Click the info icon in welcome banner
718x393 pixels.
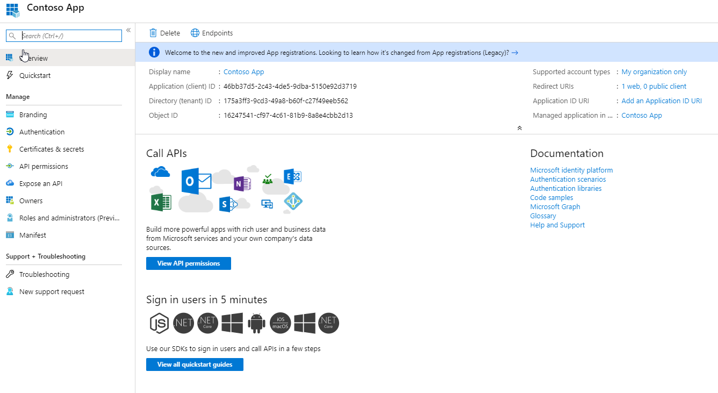click(154, 52)
